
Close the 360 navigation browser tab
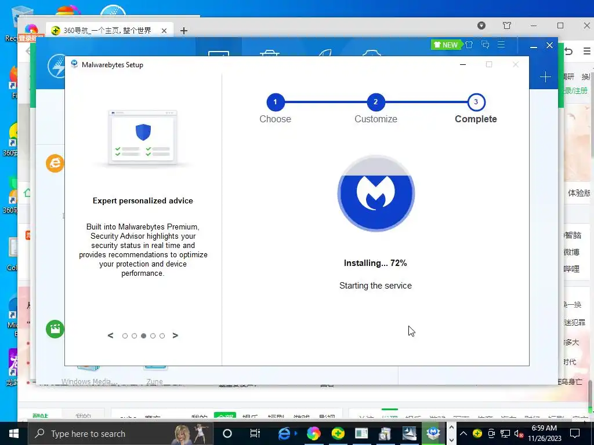(x=164, y=31)
